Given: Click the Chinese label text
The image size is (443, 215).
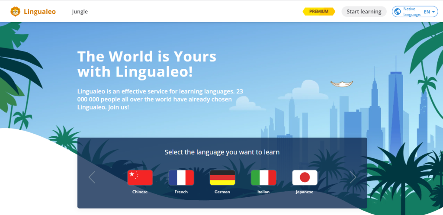Looking at the screenshot, I should [x=140, y=192].
